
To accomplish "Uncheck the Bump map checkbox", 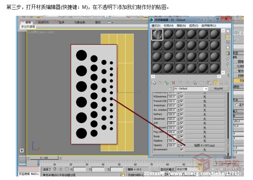I will [x=182, y=136].
